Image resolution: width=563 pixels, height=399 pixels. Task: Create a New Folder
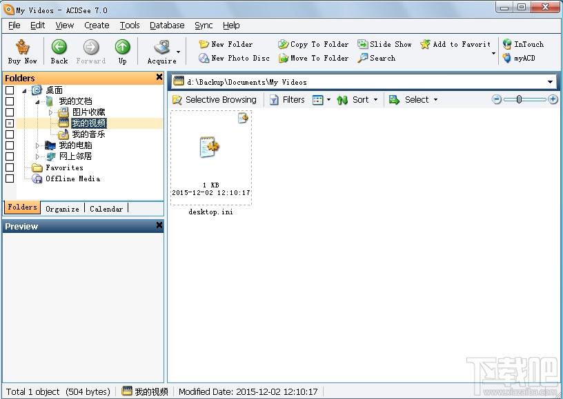click(226, 45)
